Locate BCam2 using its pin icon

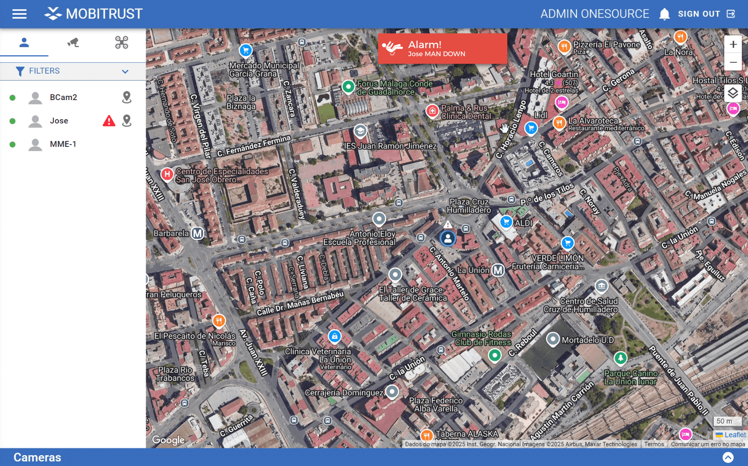[127, 97]
